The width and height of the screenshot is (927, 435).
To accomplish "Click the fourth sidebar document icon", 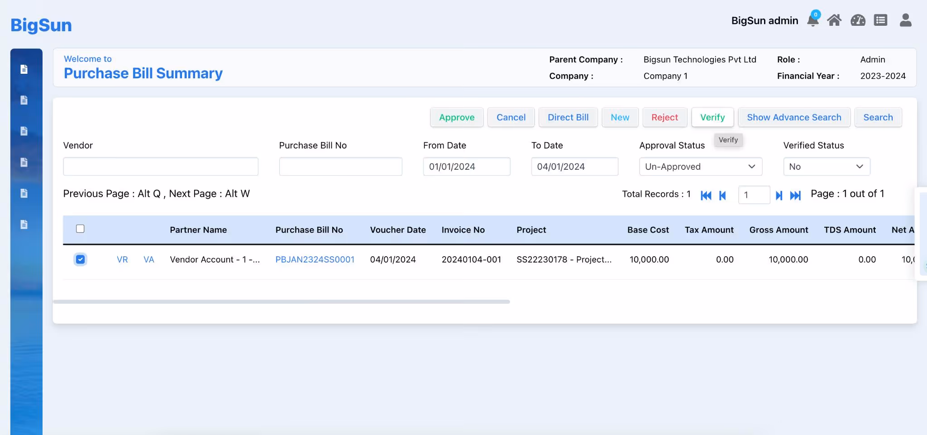I will tap(24, 162).
